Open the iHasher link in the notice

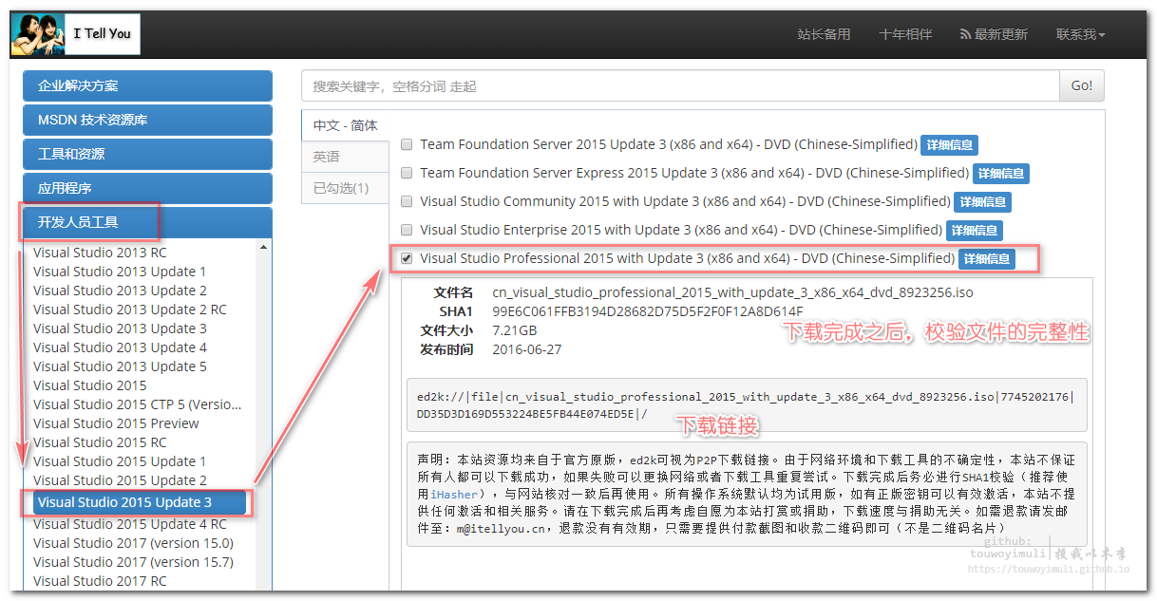tap(454, 495)
